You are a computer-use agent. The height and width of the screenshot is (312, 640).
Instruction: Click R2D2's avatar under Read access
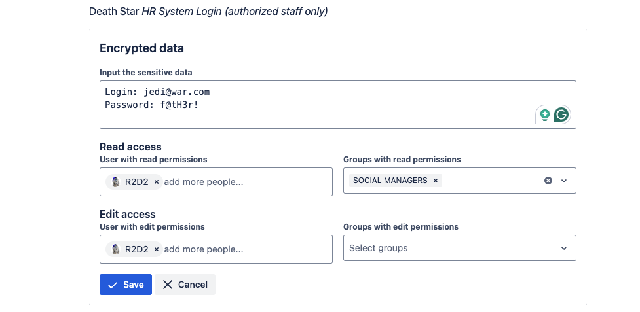116,182
